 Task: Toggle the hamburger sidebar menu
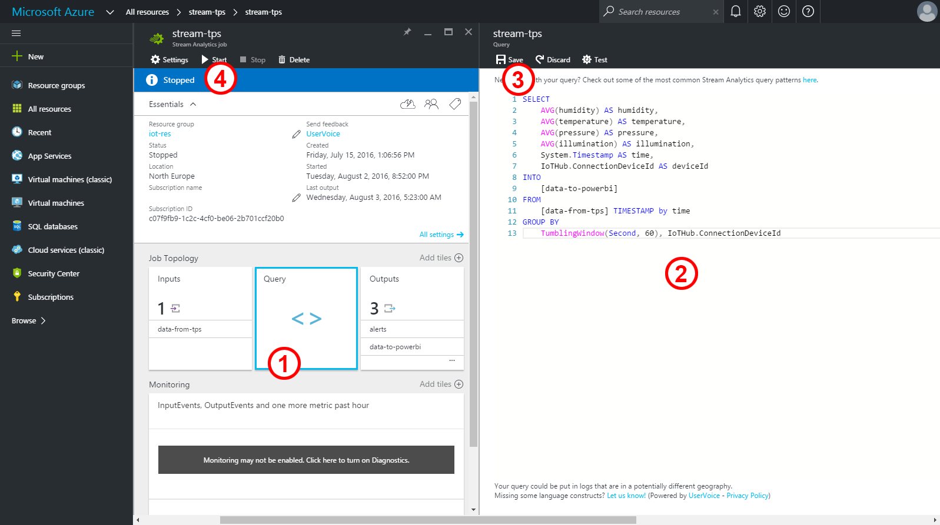coord(16,34)
